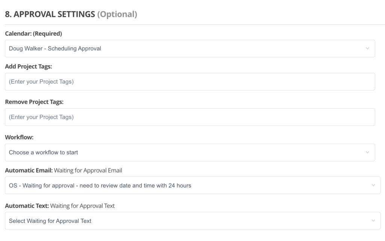The height and width of the screenshot is (241, 385).
Task: Click the 'Waiting for Approval Email' description text
Action: tap(88, 170)
